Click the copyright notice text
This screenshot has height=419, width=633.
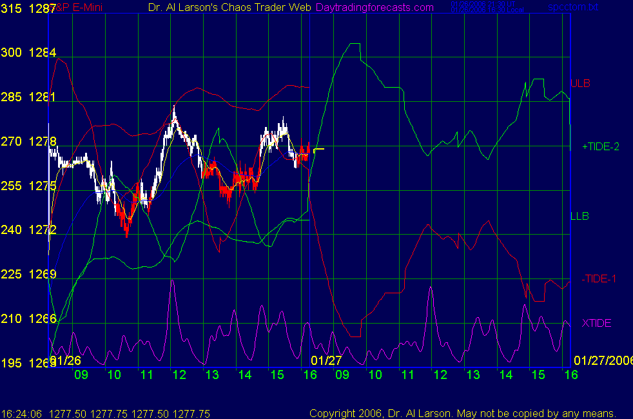tap(463, 413)
